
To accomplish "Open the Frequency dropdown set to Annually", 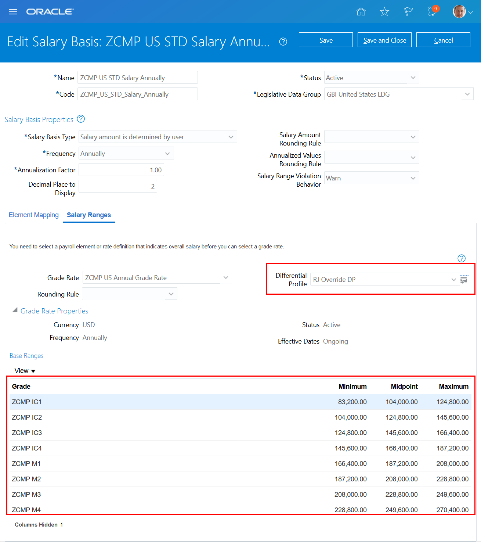I will point(126,153).
